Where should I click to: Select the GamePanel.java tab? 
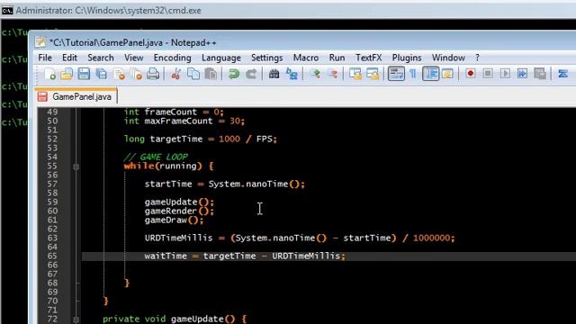point(76,96)
